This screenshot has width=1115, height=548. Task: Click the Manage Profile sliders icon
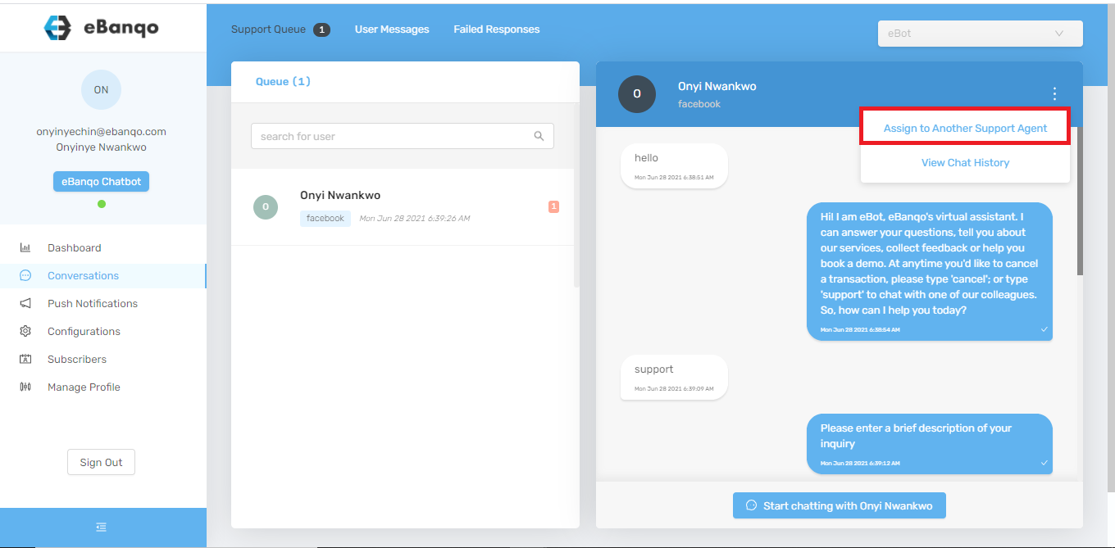(x=25, y=387)
